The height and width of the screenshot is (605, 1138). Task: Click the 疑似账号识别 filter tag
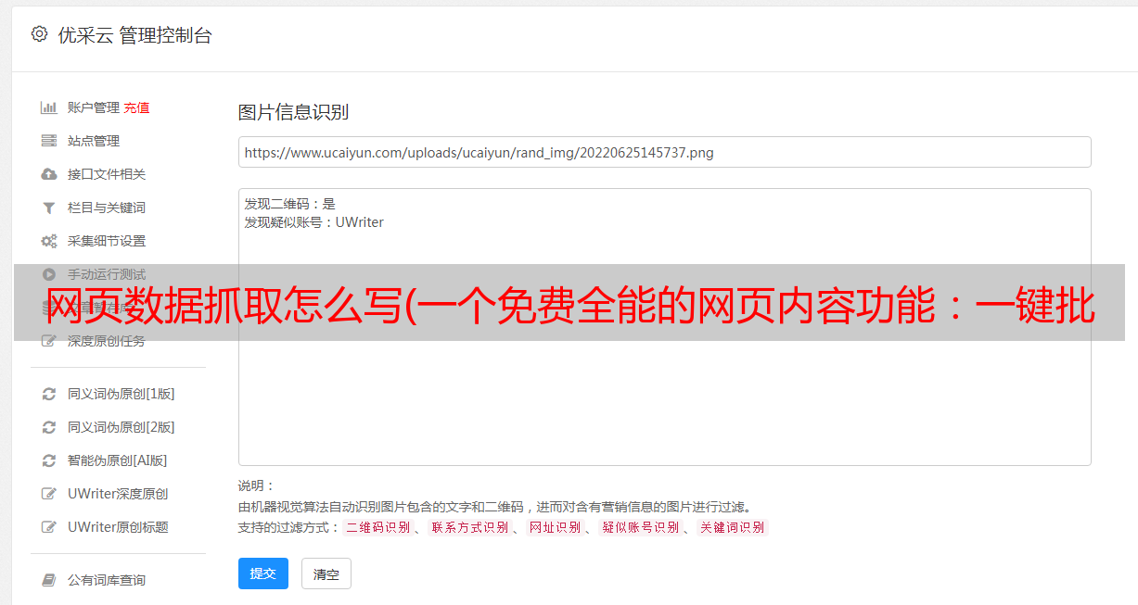(641, 527)
